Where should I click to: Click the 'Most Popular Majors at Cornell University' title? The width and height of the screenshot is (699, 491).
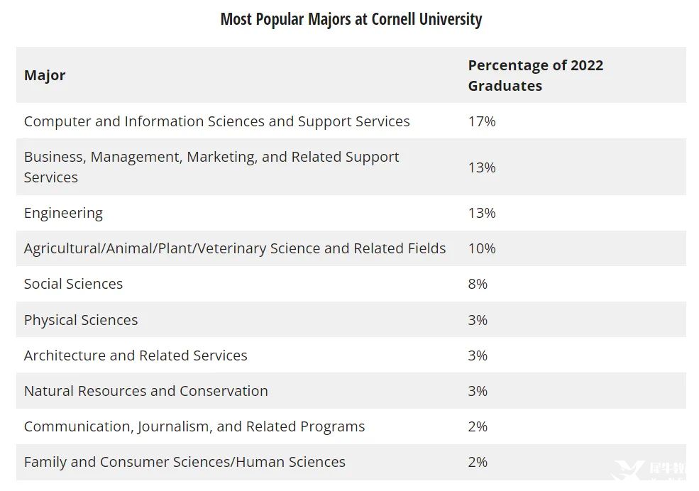(x=351, y=19)
